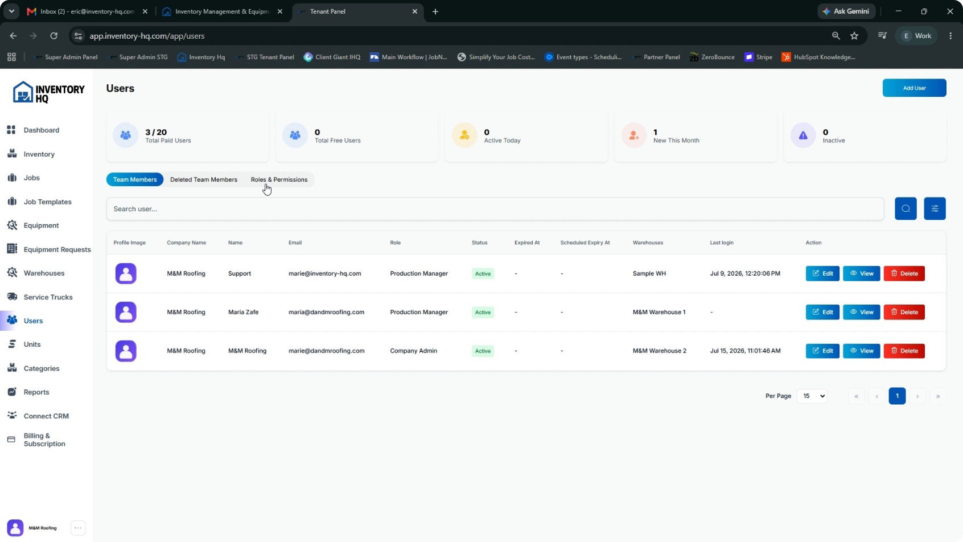Open Chrome's three-dot menu
The height and width of the screenshot is (542, 963).
tap(950, 36)
